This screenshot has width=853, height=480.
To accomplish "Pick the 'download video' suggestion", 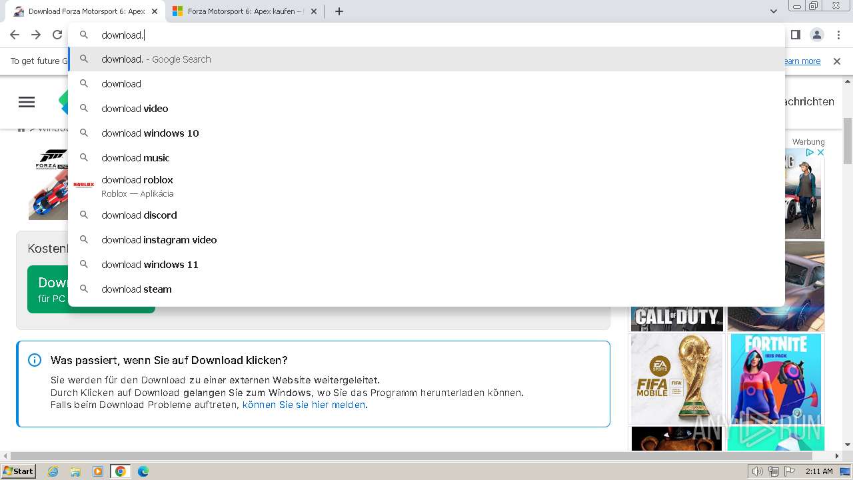I will click(x=426, y=109).
